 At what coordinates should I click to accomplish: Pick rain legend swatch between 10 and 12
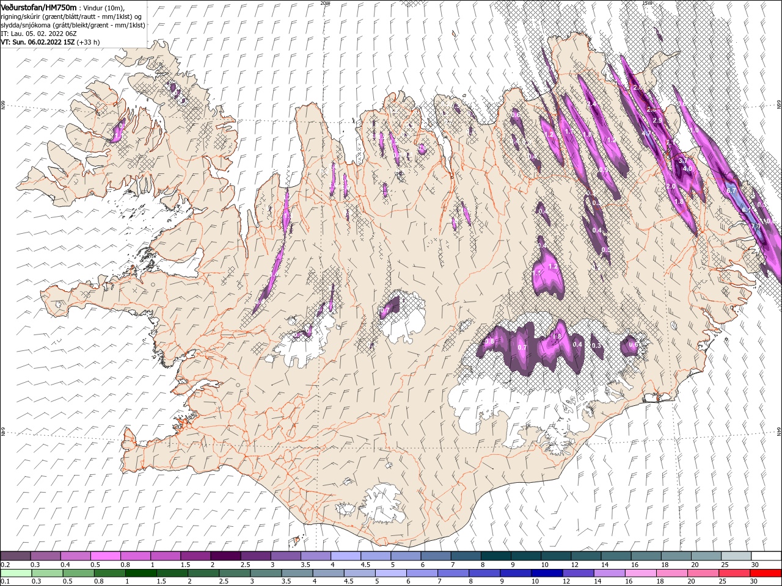[547, 573]
